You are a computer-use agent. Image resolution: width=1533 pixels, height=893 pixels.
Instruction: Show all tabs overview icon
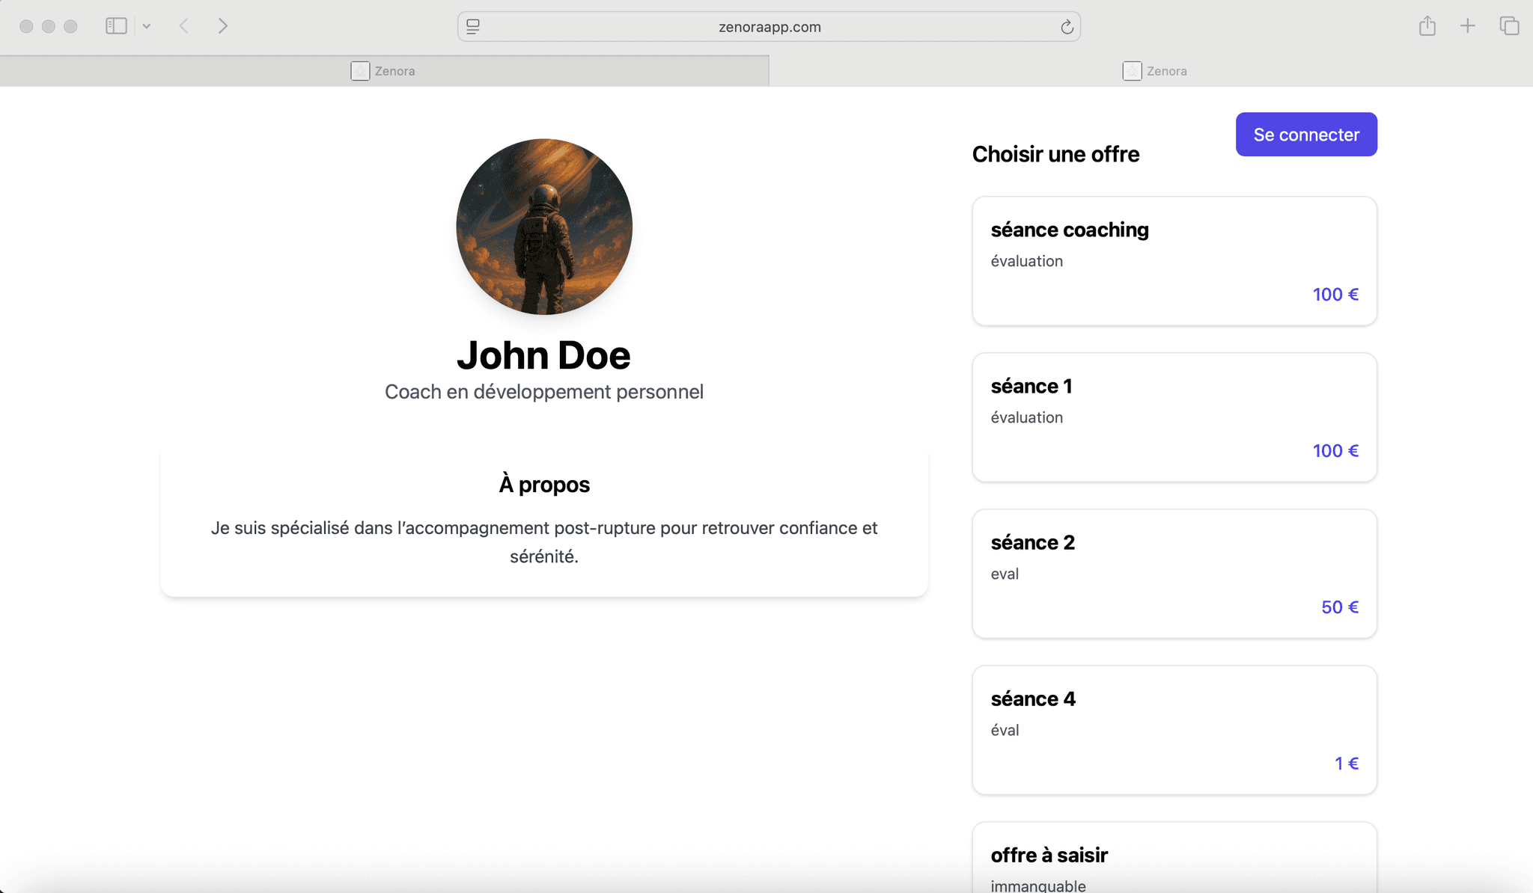click(x=1508, y=25)
